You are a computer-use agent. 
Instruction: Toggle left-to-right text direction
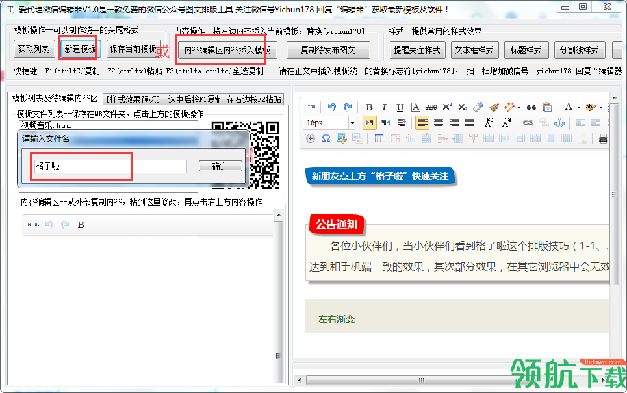370,123
